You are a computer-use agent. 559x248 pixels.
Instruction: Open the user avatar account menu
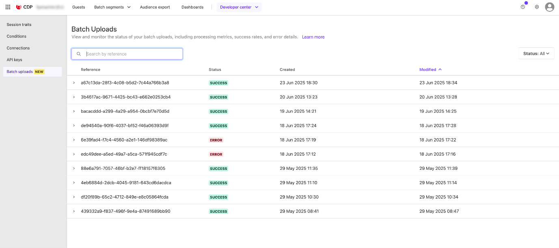coord(549,6)
